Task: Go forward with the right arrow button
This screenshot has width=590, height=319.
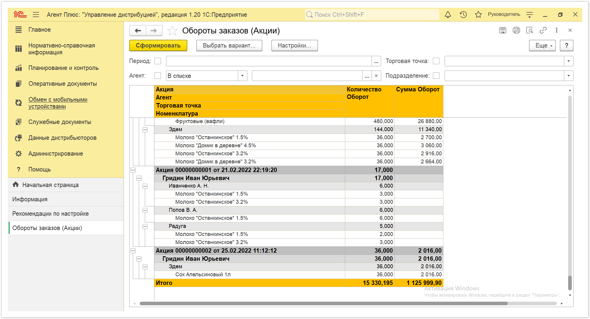Action: tap(154, 30)
